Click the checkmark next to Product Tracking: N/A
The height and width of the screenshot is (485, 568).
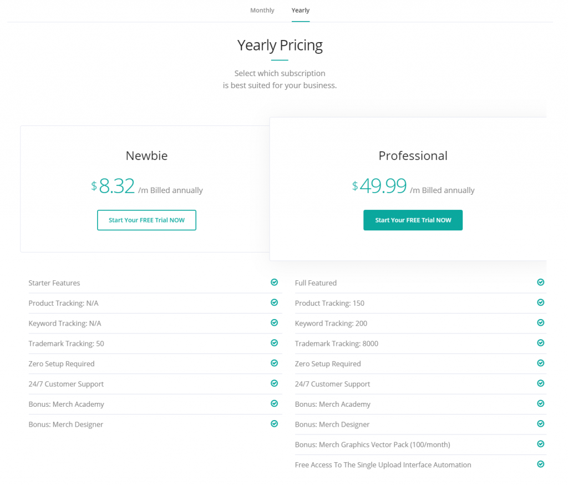(274, 302)
